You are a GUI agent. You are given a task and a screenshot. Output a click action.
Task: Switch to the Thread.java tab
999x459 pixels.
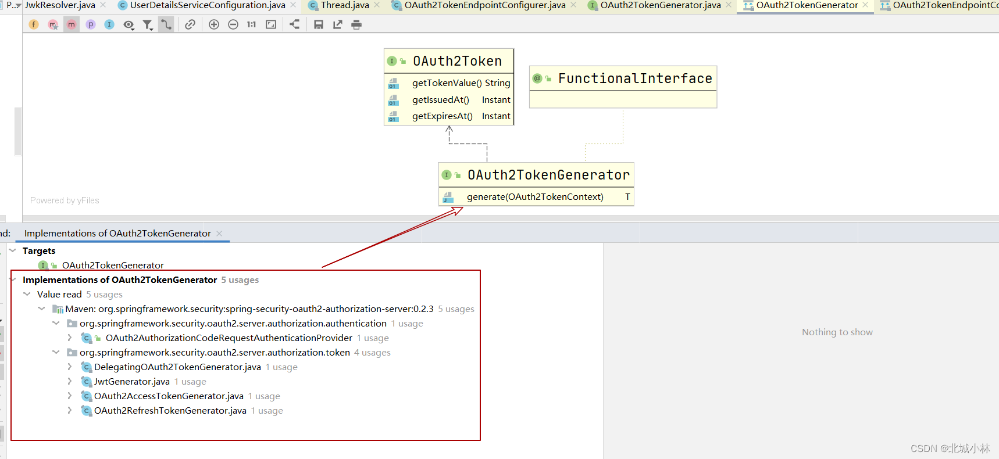[345, 5]
